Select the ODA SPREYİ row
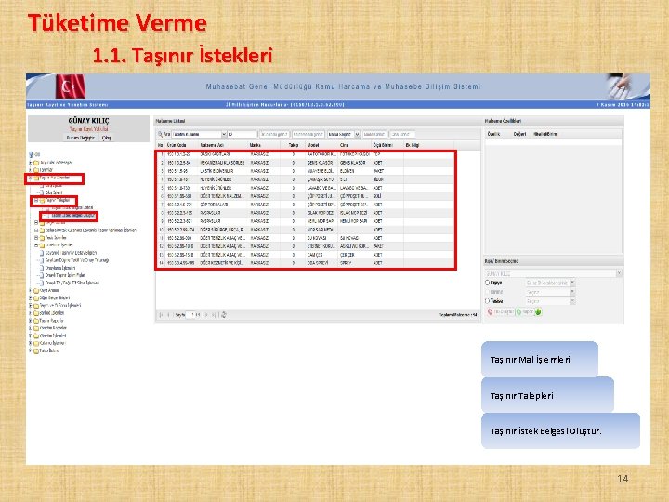Viewport: 669px width, 502px height. coord(306,263)
